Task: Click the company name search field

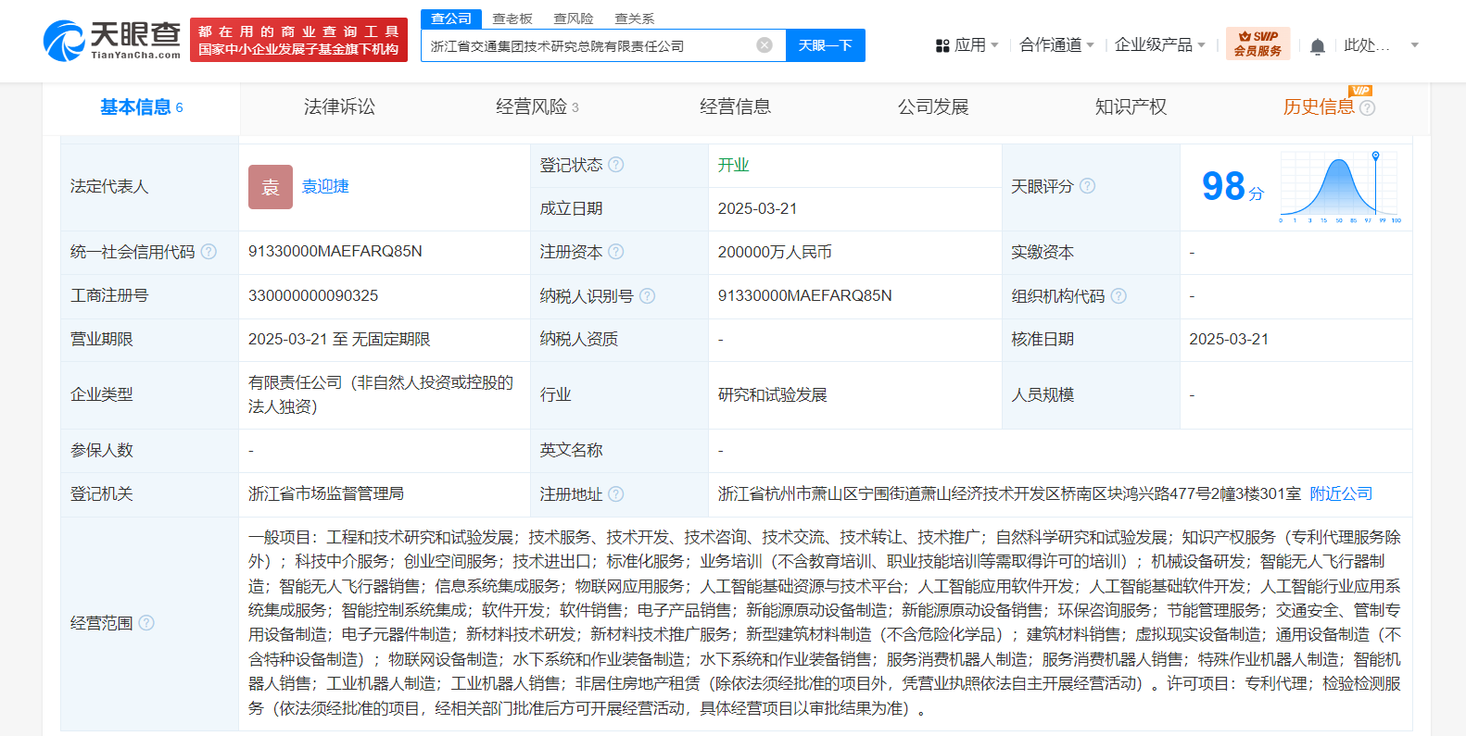Action: pos(588,45)
